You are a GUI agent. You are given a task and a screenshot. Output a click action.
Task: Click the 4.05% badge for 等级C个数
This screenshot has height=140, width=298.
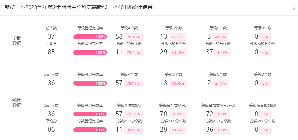tap(220, 37)
